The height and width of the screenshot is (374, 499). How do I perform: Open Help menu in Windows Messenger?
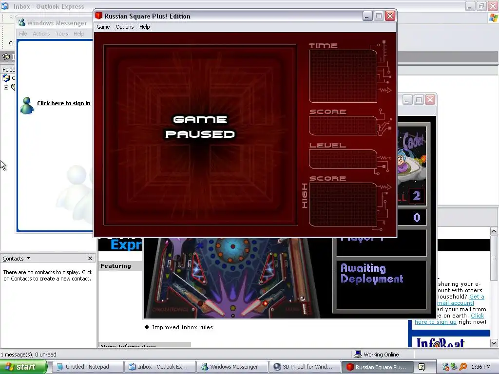[78, 34]
